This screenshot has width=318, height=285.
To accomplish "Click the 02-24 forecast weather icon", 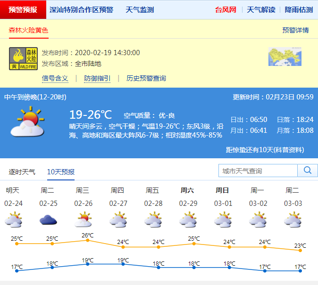I will pos(13,220).
